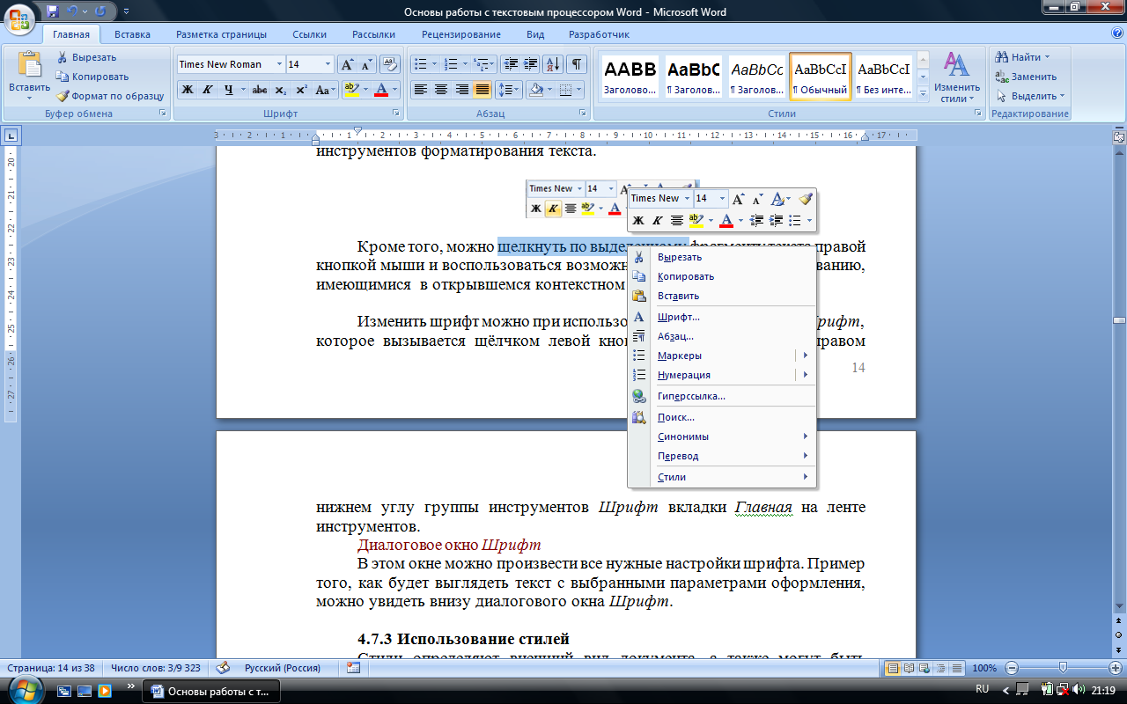Screen dimensions: 1127x704
Task: Switch to Print Layout view in status bar
Action: tap(893, 668)
